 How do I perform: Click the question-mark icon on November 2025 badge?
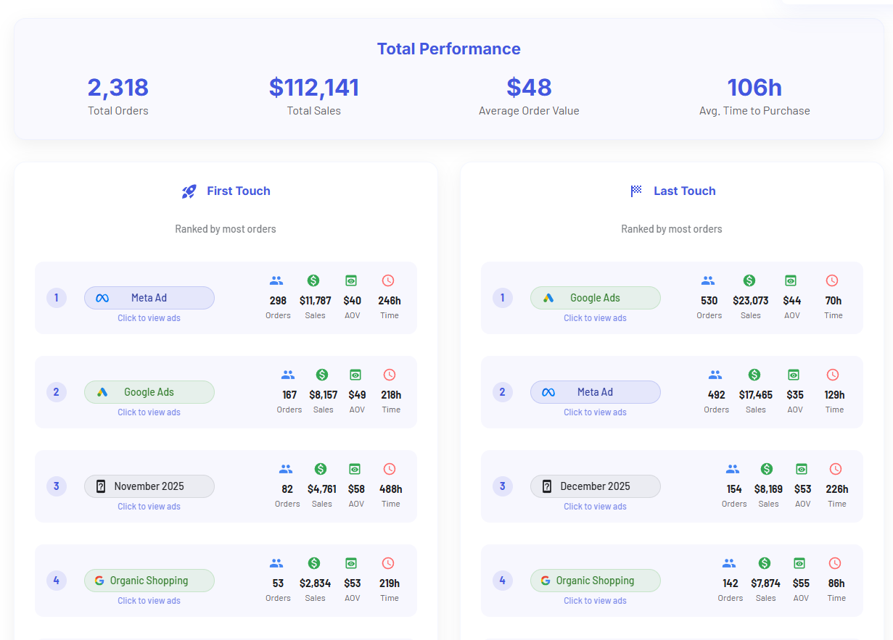101,486
